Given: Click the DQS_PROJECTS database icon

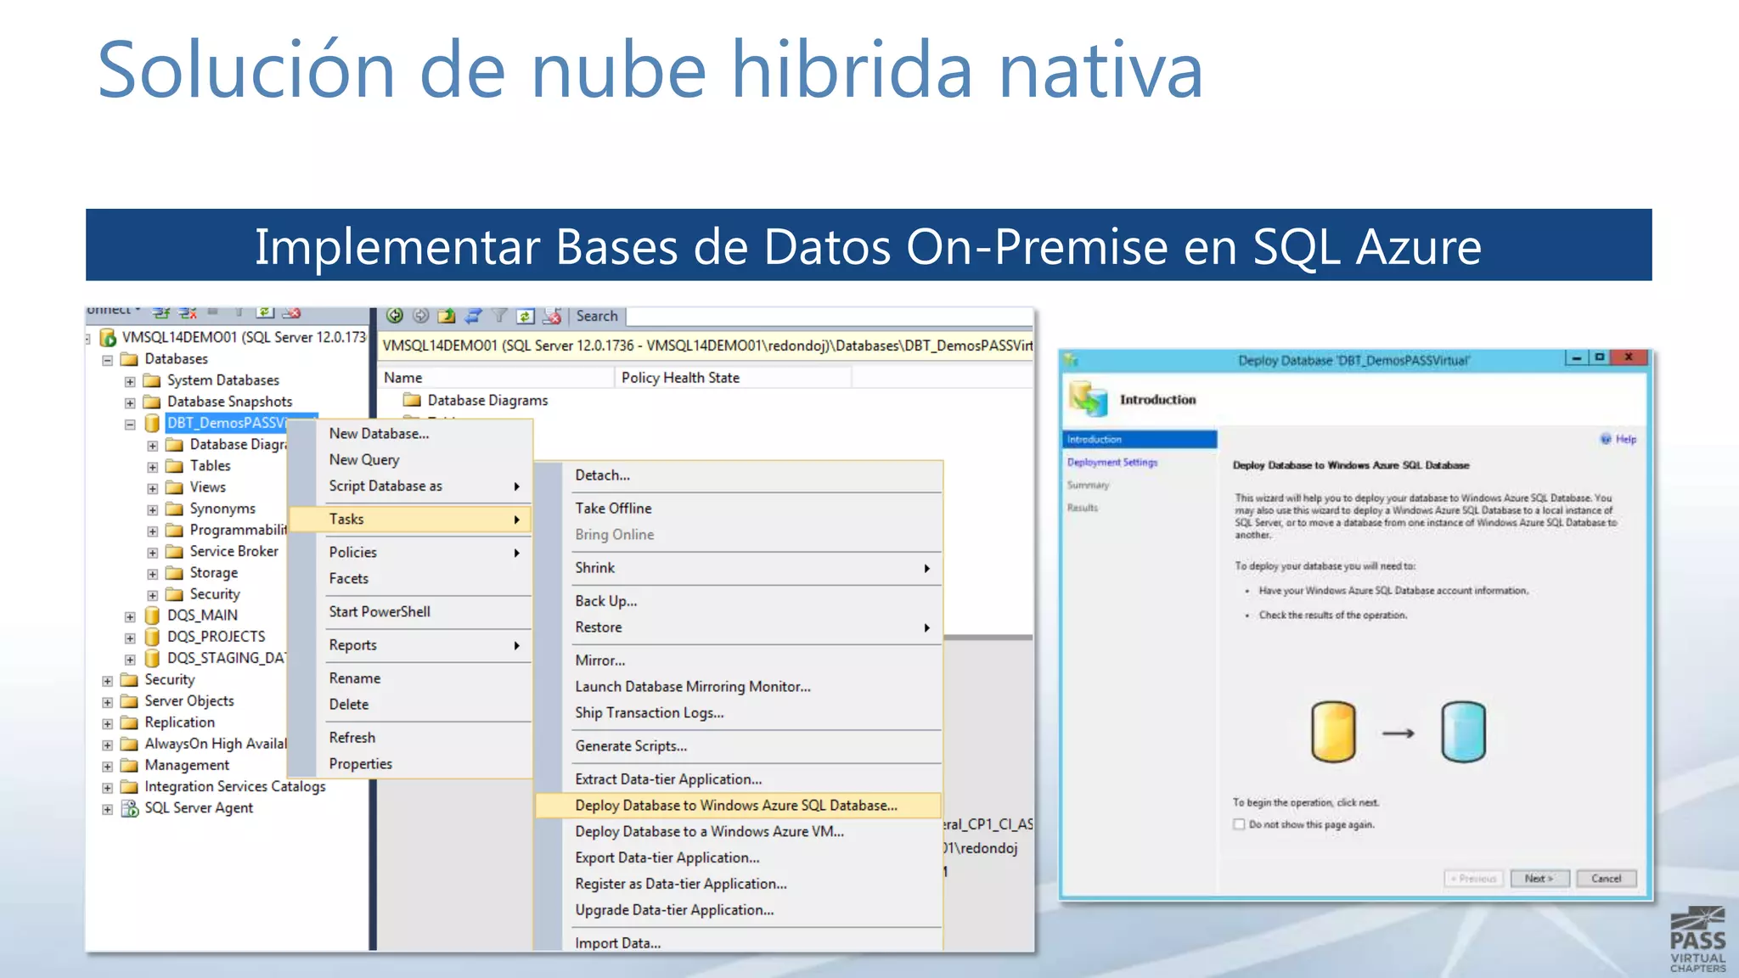Looking at the screenshot, I should [x=152, y=637].
